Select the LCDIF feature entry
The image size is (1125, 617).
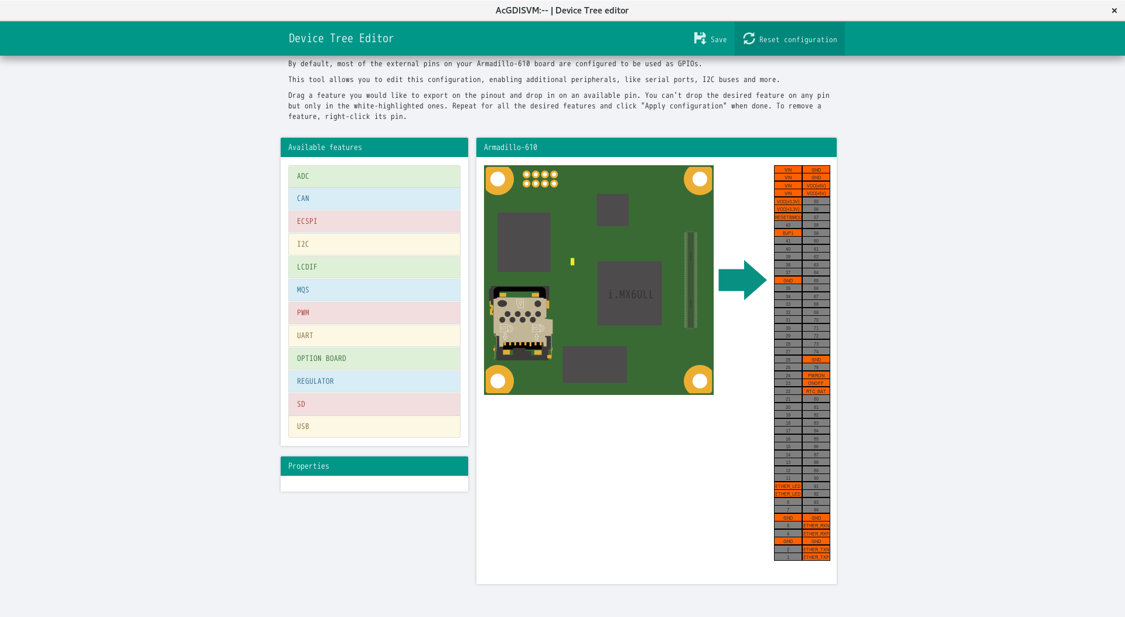(x=374, y=267)
